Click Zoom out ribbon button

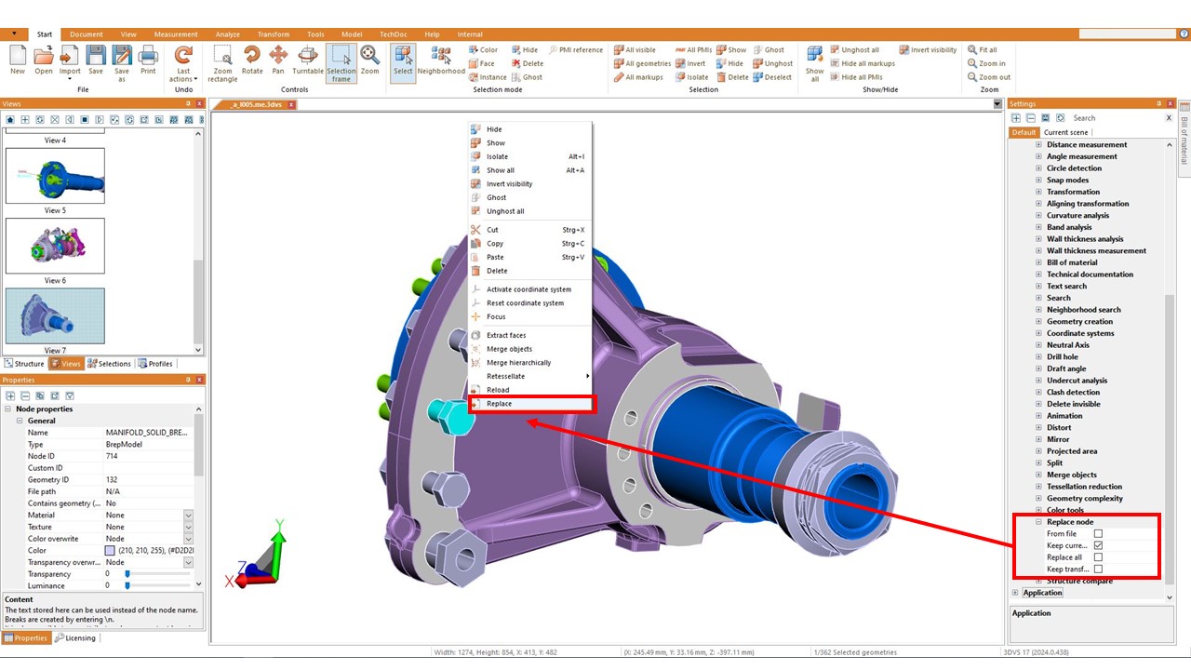point(988,77)
